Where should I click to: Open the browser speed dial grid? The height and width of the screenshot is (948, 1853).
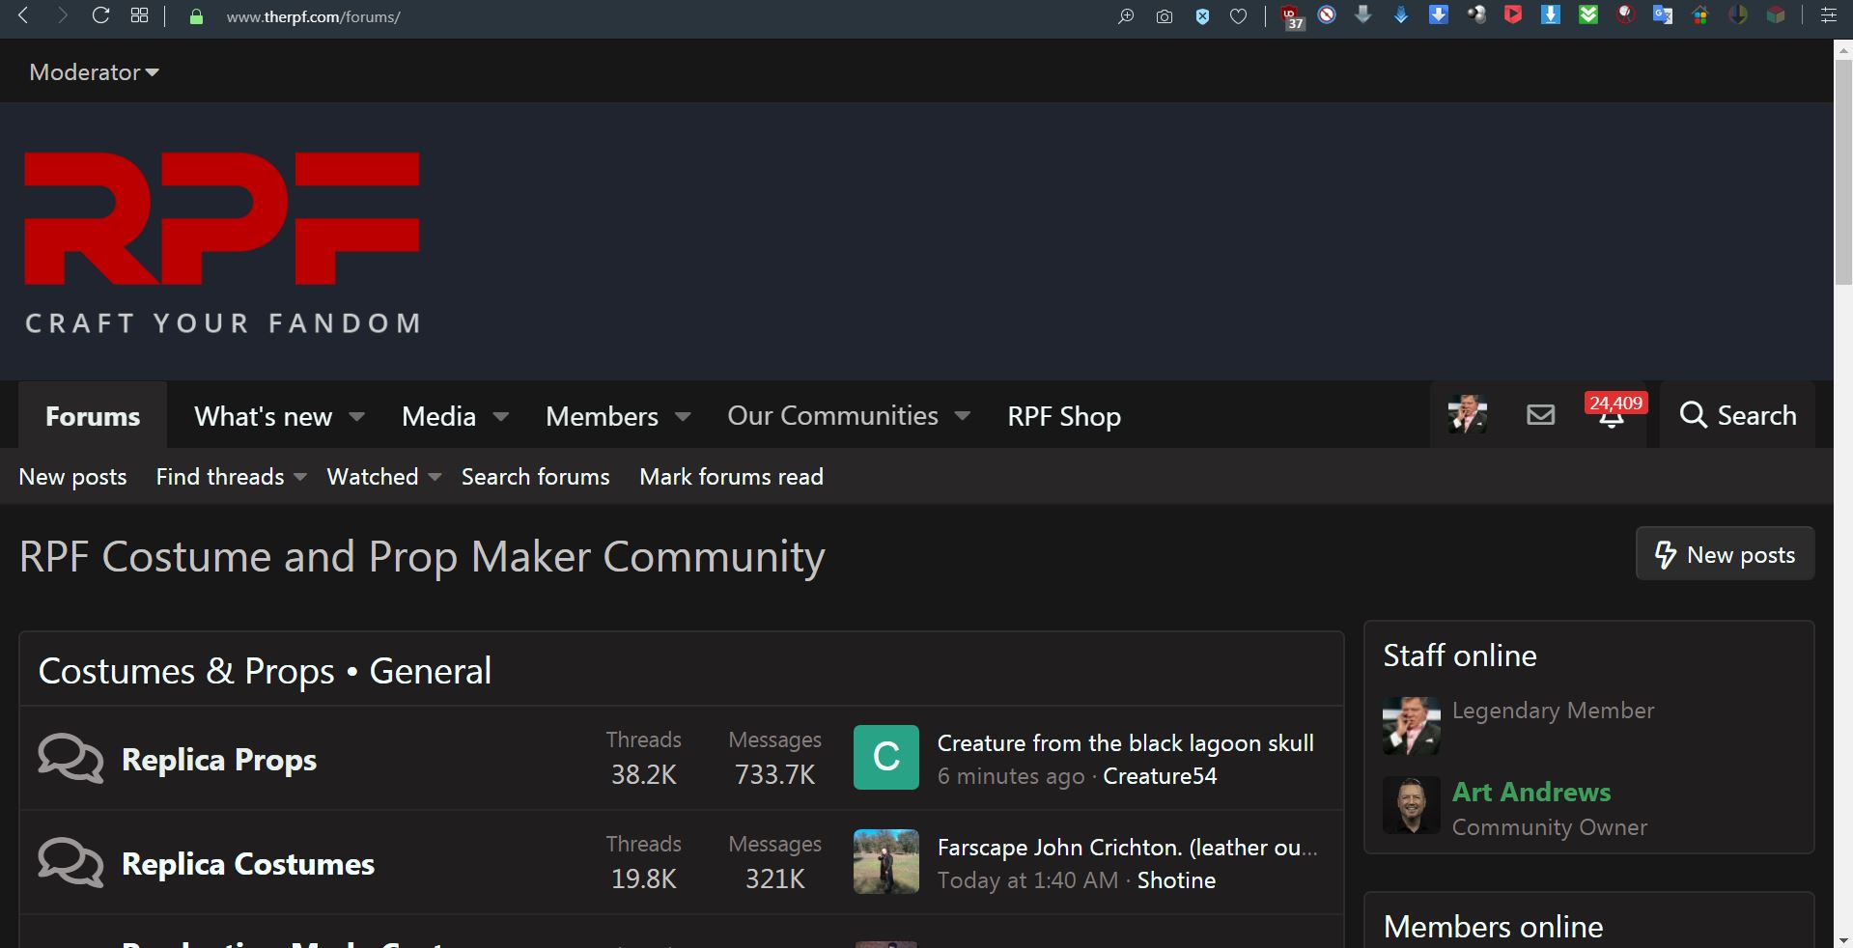coord(139,15)
